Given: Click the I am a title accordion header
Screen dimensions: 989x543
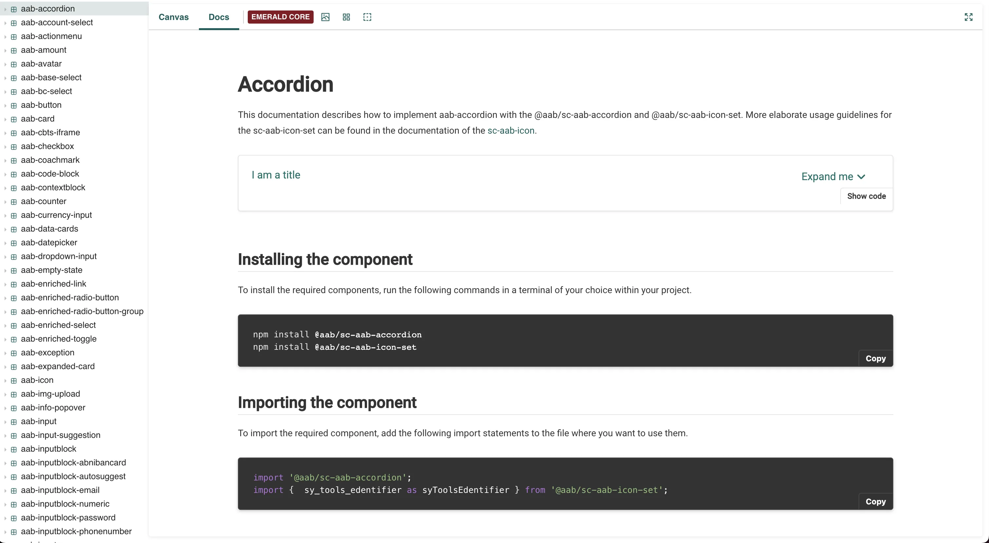Looking at the screenshot, I should pyautogui.click(x=276, y=175).
